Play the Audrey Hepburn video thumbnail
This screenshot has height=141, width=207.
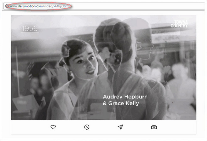click(x=104, y=68)
